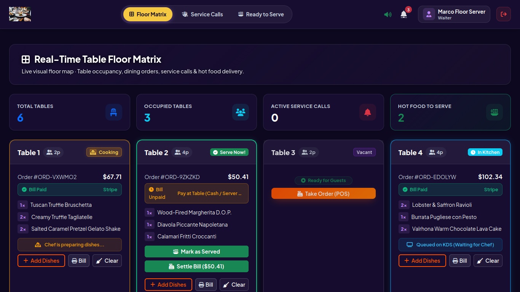Toggle the sound alerts speaker icon
Screen dimensions: 520x292
(388, 14)
